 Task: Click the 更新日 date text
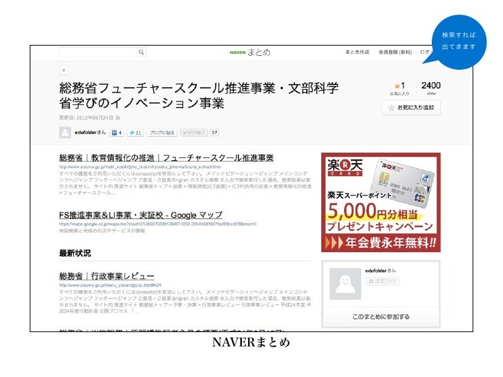point(86,117)
